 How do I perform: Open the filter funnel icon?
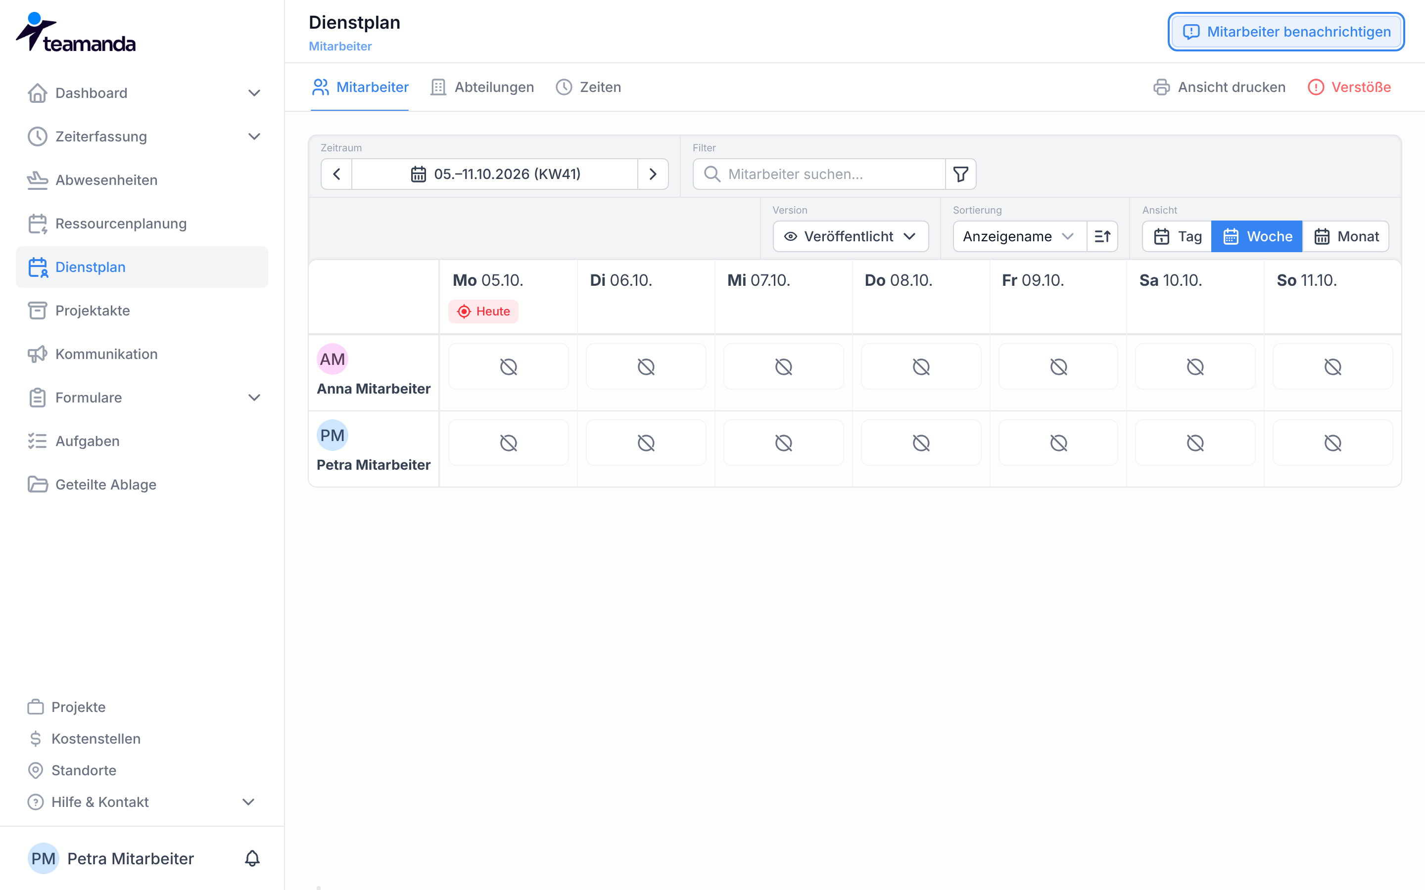click(x=960, y=174)
